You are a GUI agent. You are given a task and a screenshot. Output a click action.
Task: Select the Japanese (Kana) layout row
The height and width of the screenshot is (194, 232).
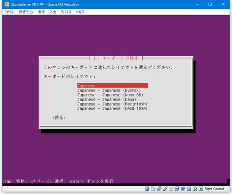click(x=107, y=99)
